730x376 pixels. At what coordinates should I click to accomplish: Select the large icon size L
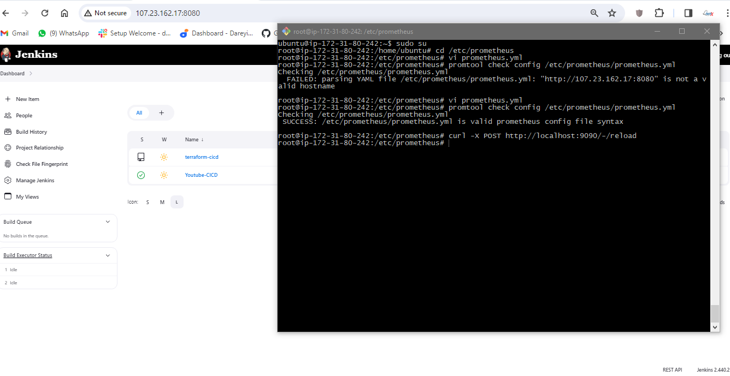pos(176,202)
